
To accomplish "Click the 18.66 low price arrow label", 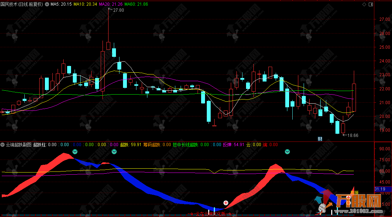I will 352,135.
